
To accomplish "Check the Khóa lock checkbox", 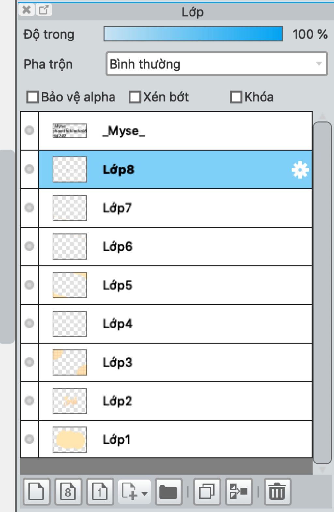I will point(236,97).
